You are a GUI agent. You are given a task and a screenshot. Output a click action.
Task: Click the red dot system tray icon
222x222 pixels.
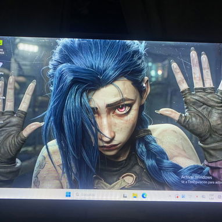click(177, 197)
